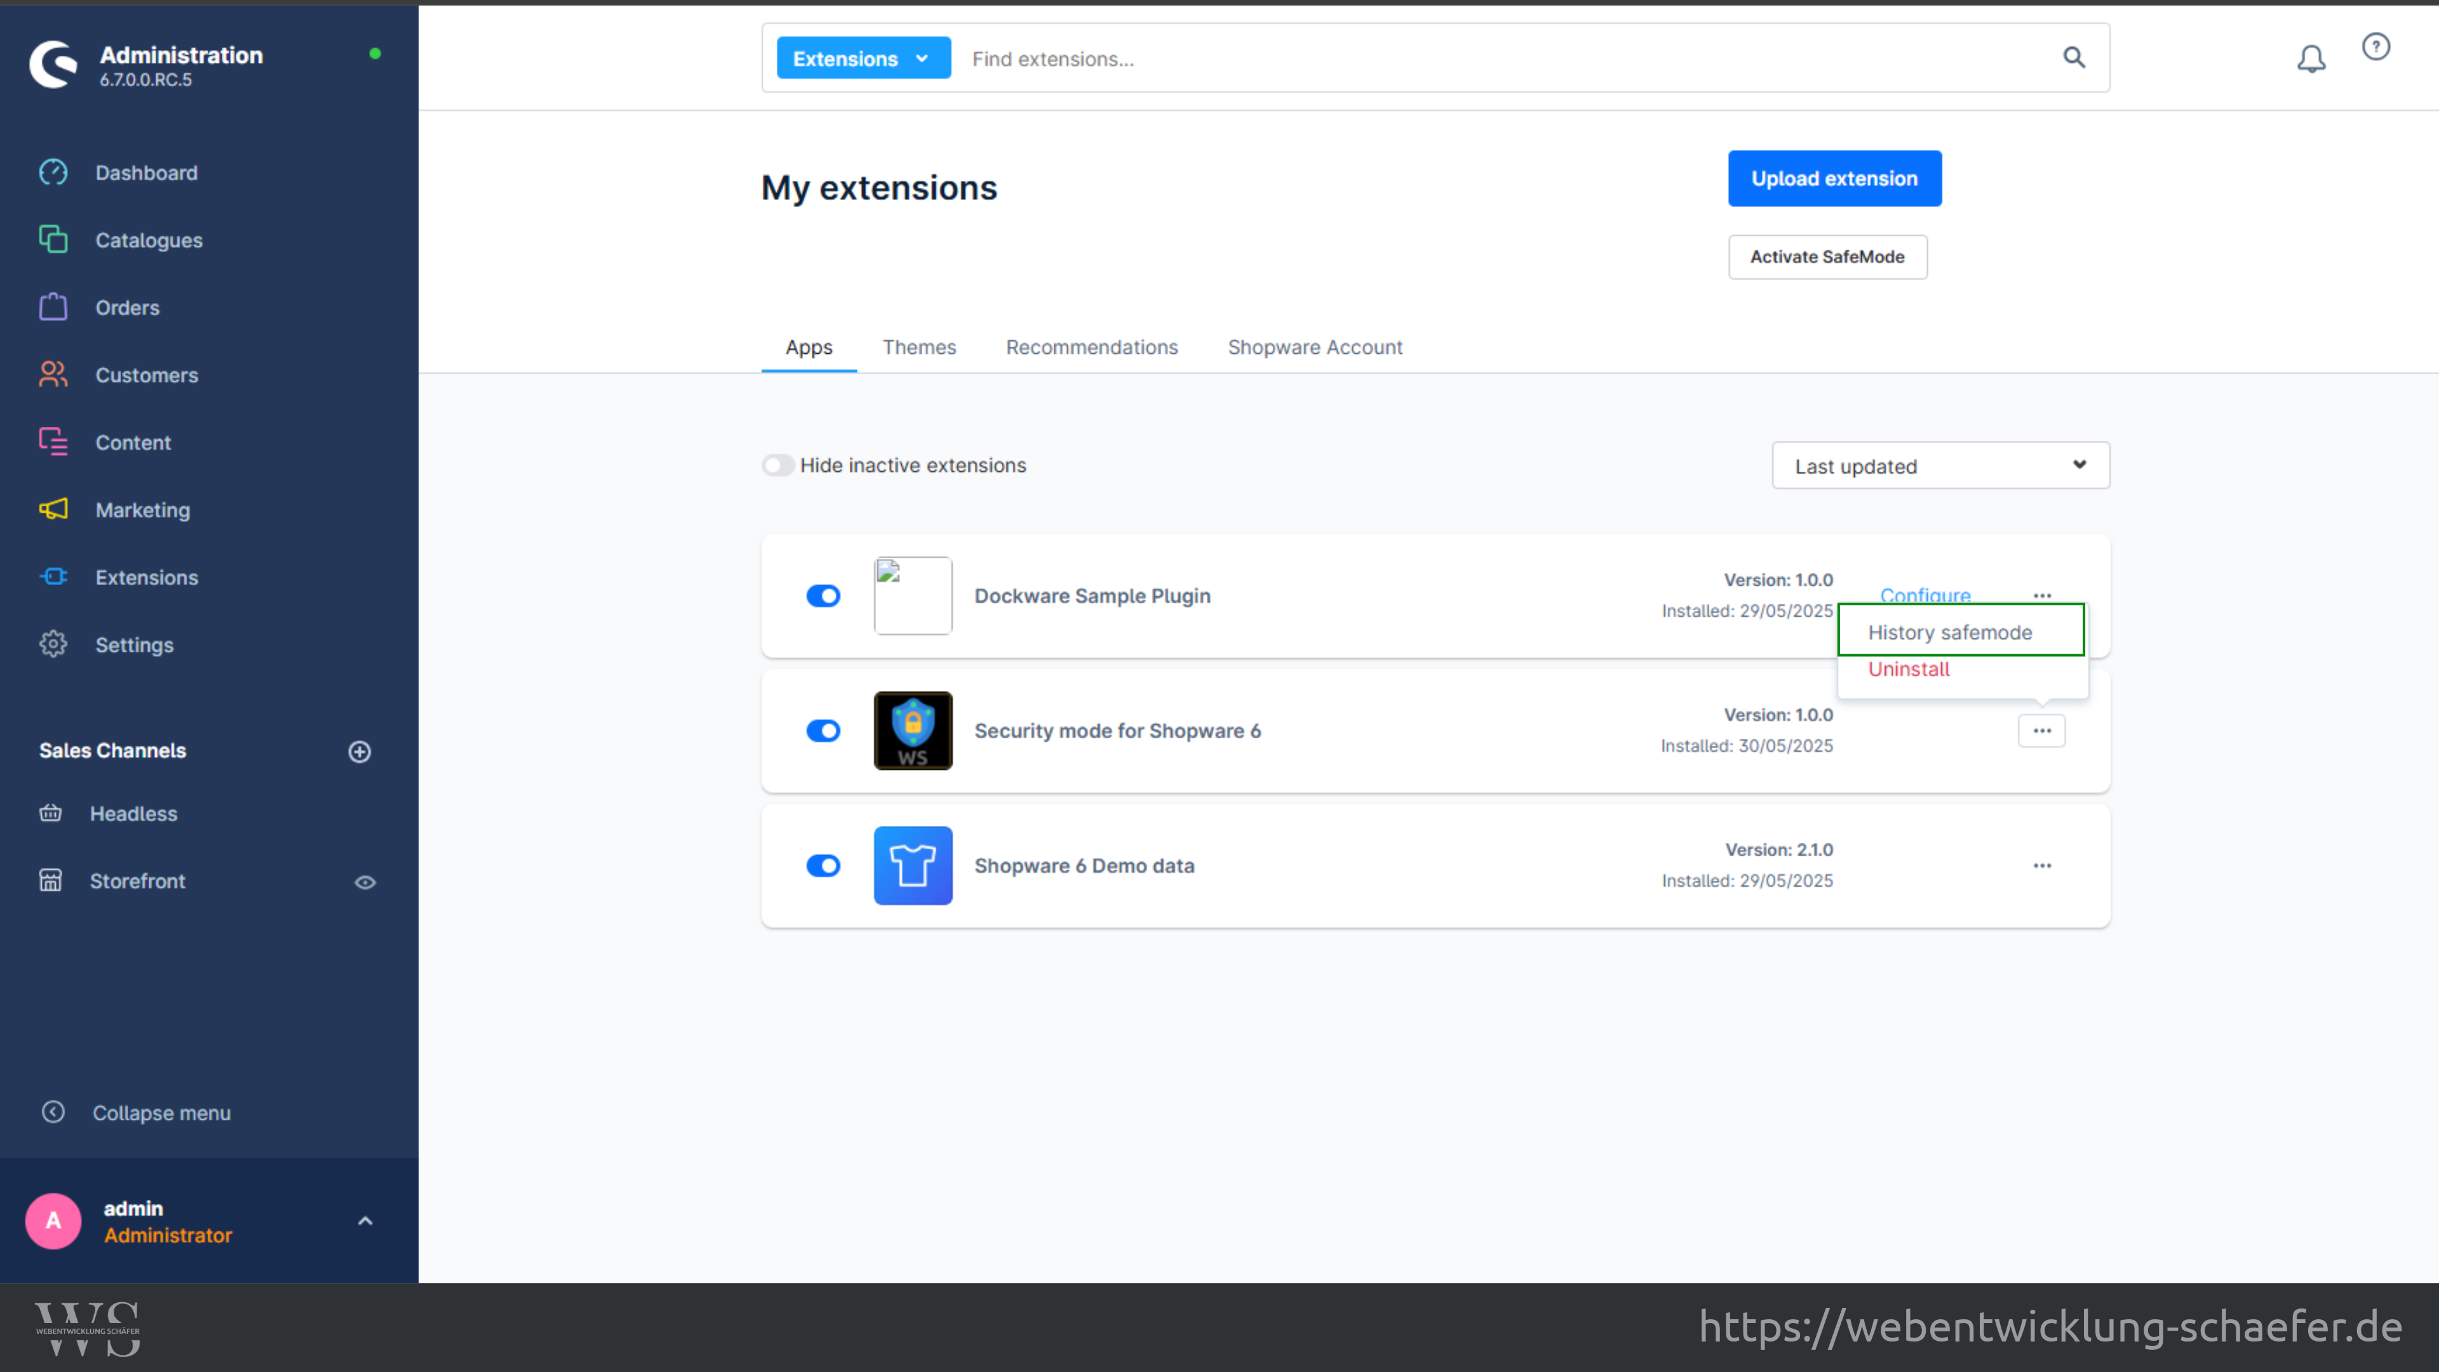Click the Content layout icon
Image resolution: width=2439 pixels, height=1372 pixels.
[x=53, y=441]
